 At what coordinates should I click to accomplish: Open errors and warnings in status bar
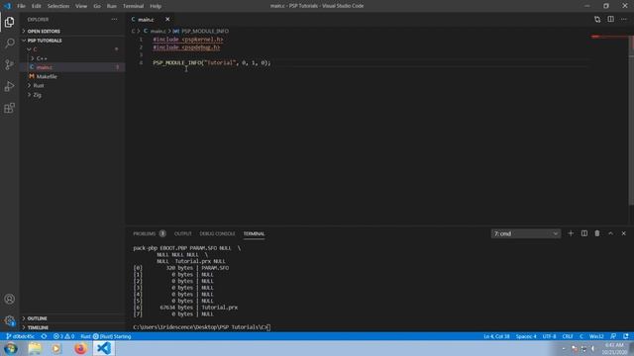point(63,336)
